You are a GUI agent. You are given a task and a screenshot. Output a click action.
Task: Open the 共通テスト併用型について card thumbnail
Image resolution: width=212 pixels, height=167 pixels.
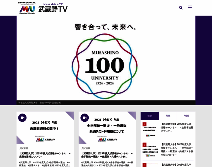[x=107, y=128]
